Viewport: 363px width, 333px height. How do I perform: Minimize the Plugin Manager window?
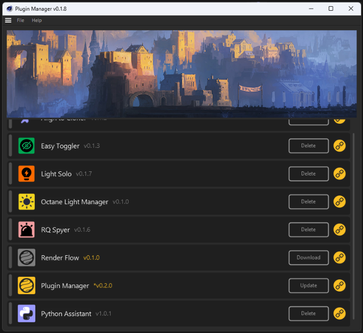click(x=311, y=9)
